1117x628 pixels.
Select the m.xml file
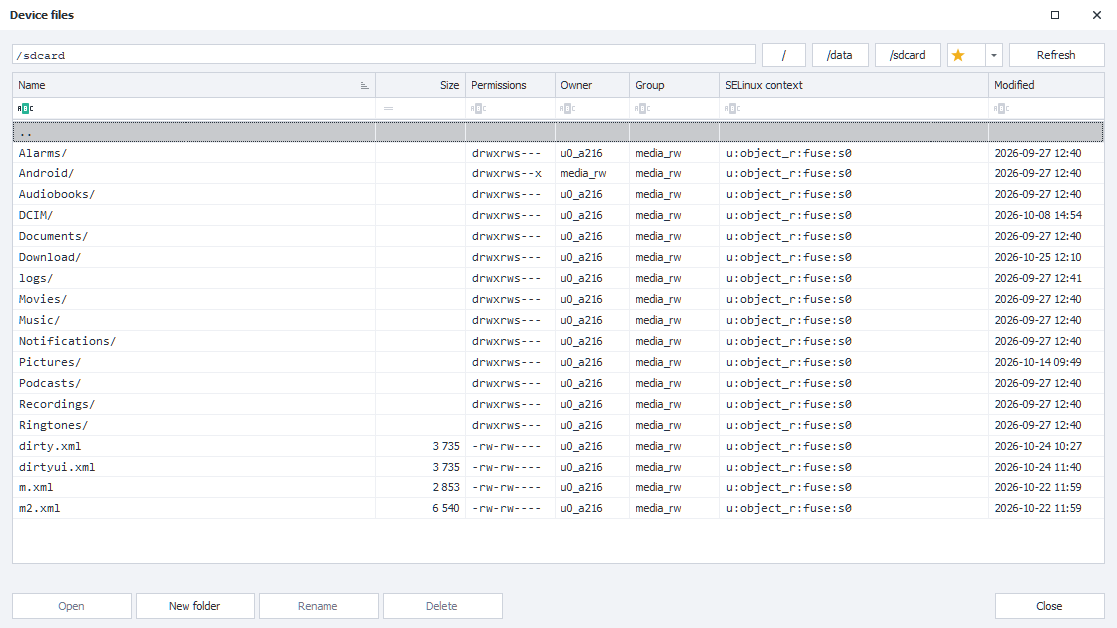(558, 487)
